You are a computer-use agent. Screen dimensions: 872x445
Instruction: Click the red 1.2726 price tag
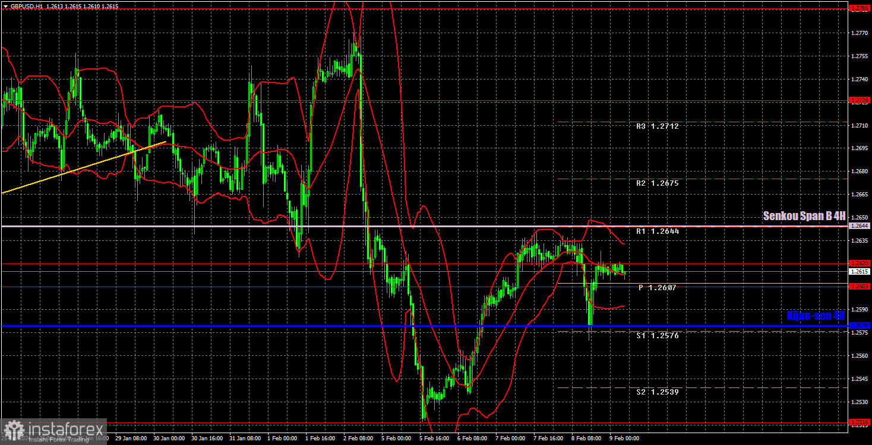pos(860,100)
